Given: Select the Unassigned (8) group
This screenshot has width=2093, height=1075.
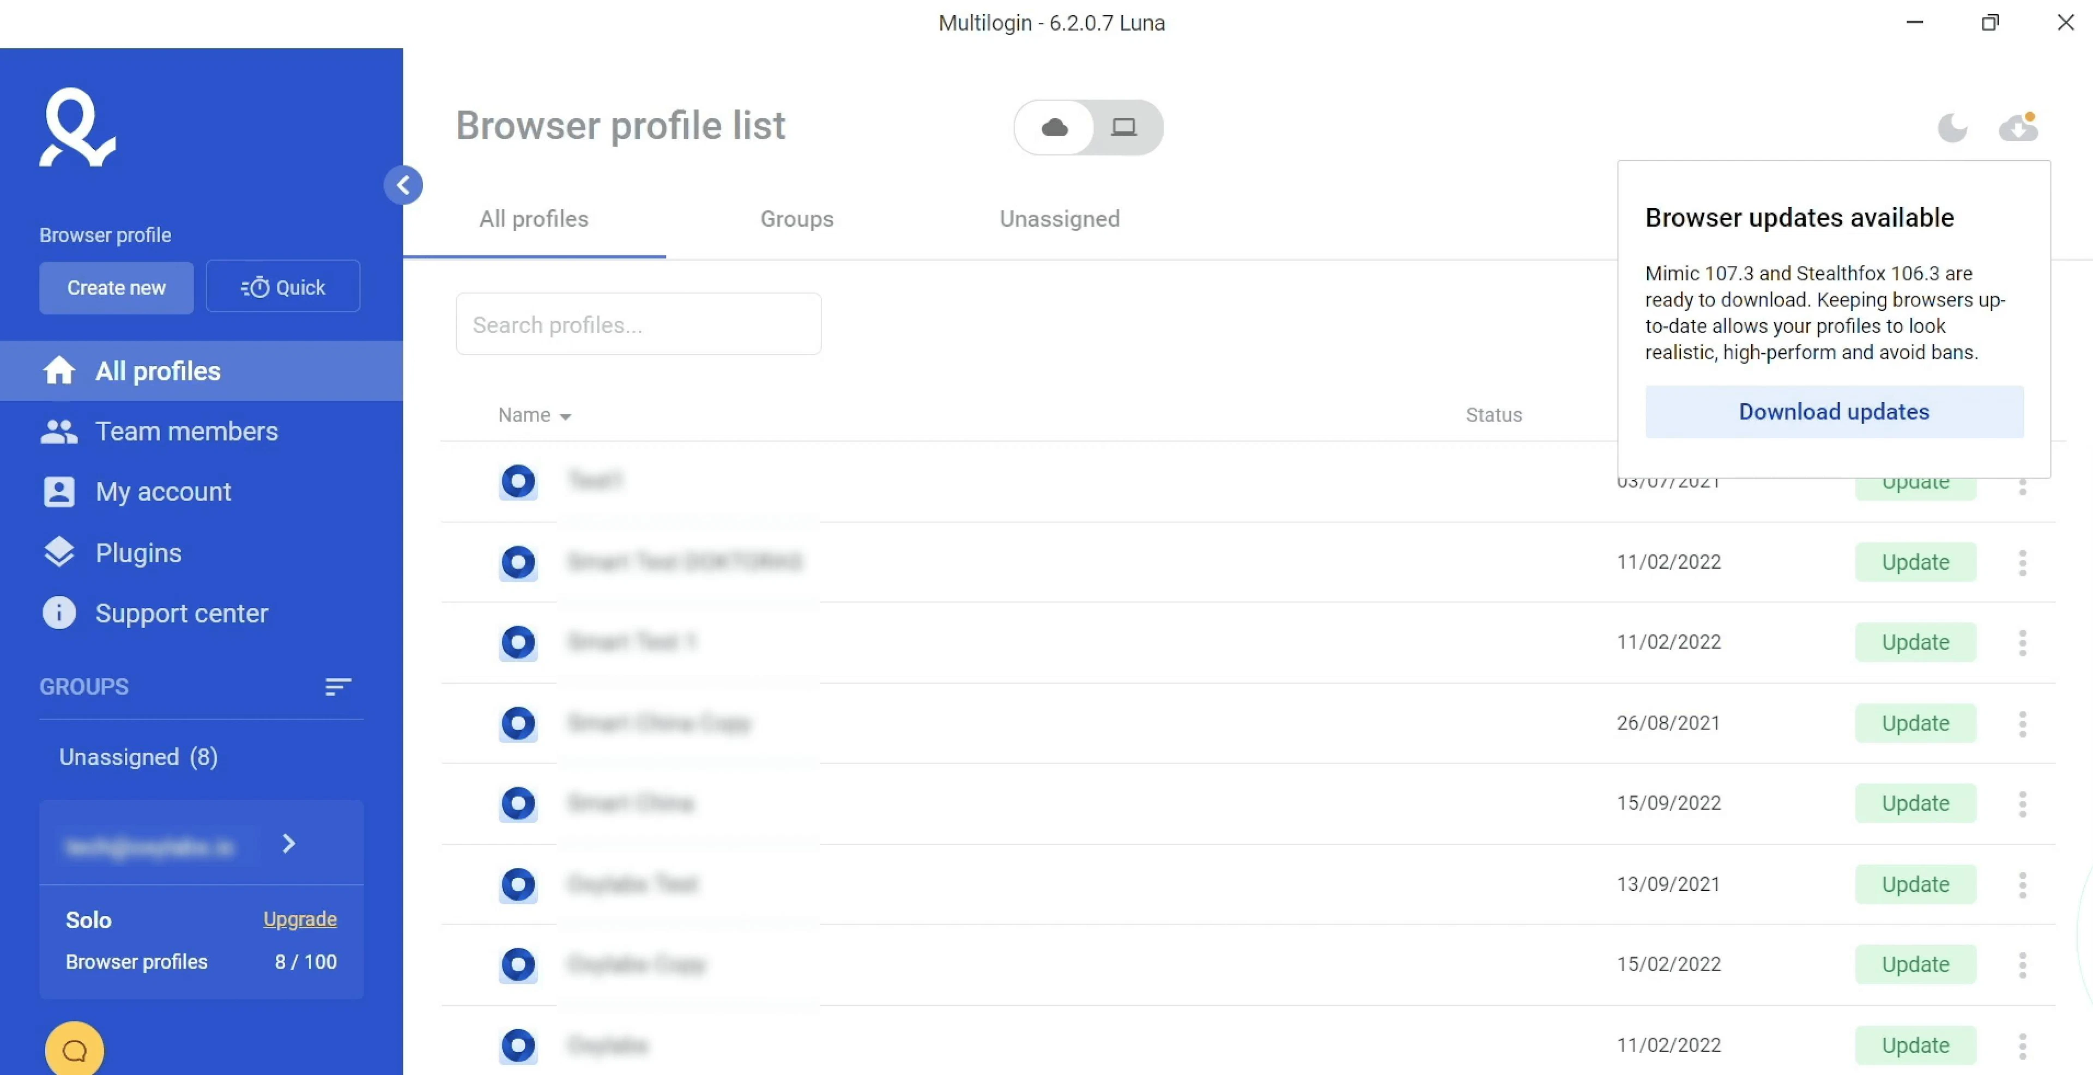Looking at the screenshot, I should tap(138, 757).
